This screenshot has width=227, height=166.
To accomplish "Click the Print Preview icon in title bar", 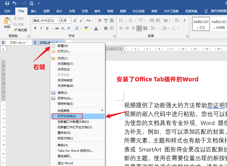I will coord(32,3).
